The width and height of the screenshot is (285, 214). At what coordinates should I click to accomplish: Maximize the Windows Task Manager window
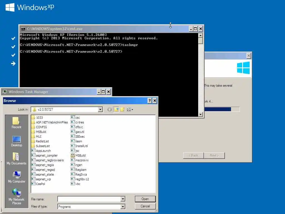103,91
